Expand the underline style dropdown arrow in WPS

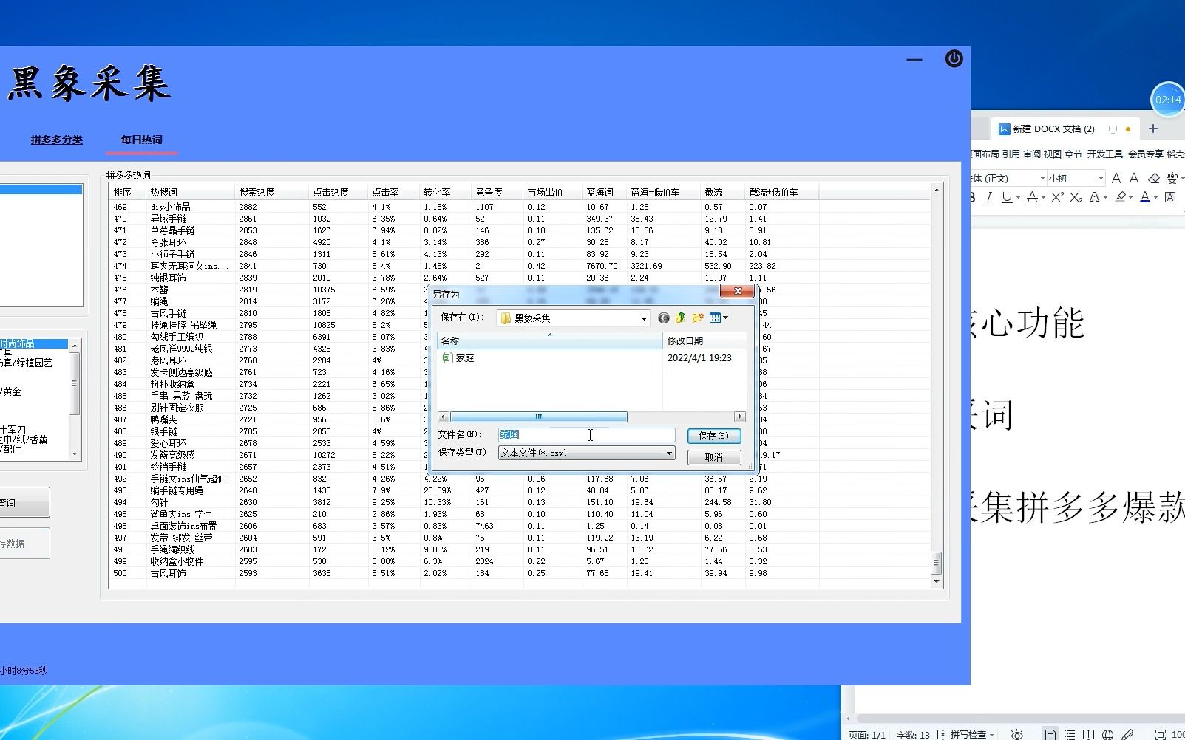click(x=1016, y=198)
